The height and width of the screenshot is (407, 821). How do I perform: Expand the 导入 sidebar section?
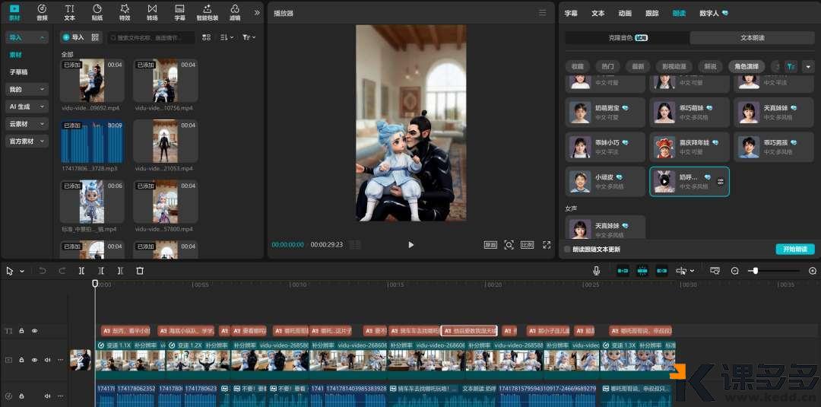[x=27, y=38]
